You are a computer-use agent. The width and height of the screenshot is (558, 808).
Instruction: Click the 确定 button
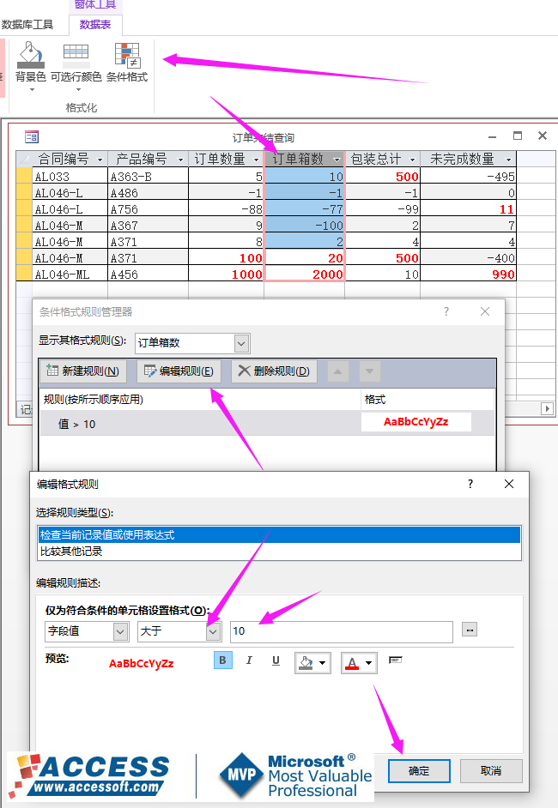(x=419, y=771)
